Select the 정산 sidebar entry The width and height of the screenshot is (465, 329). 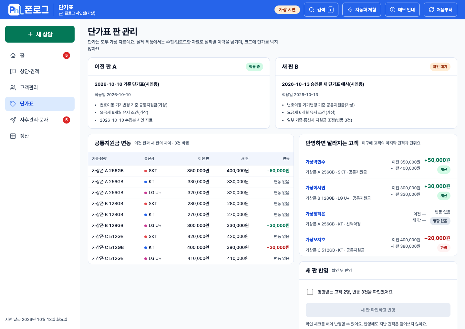click(40, 136)
